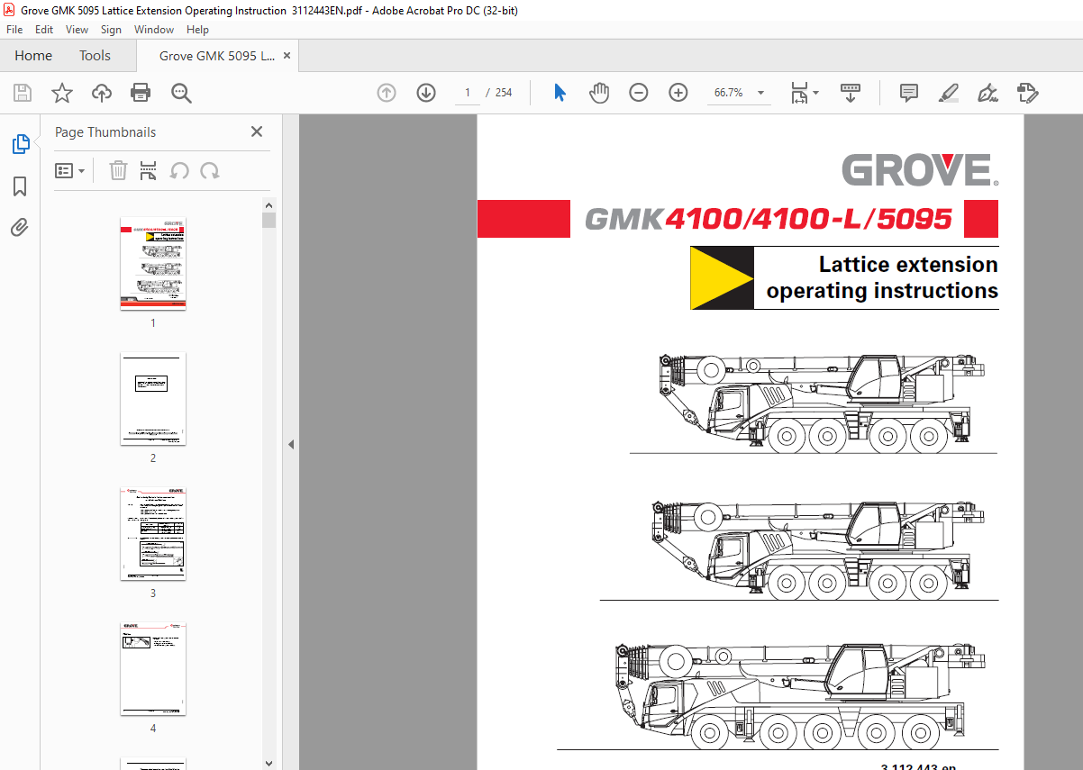Zoom in with plus icon
The image size is (1083, 770).
coord(678,93)
